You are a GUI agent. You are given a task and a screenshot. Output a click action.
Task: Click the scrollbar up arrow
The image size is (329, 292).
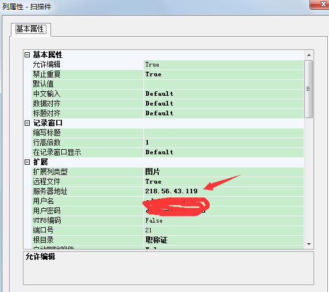(x=309, y=55)
